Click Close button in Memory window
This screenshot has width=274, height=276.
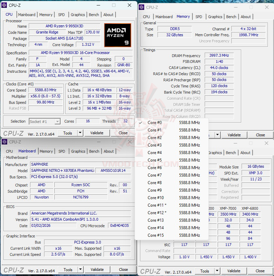click(260, 135)
